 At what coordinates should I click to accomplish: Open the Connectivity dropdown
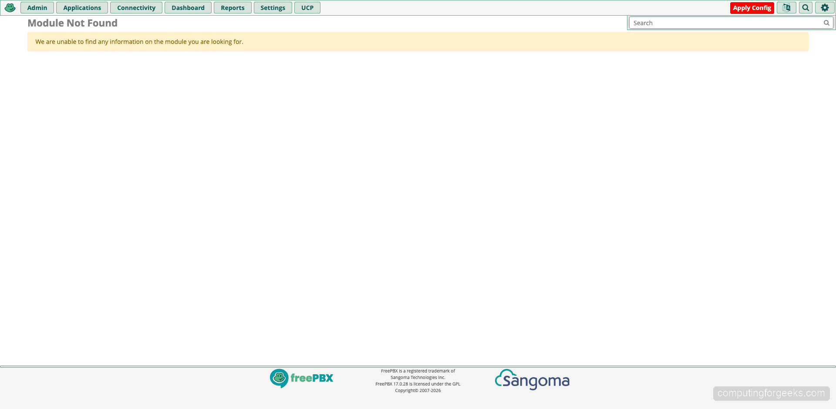pyautogui.click(x=136, y=7)
